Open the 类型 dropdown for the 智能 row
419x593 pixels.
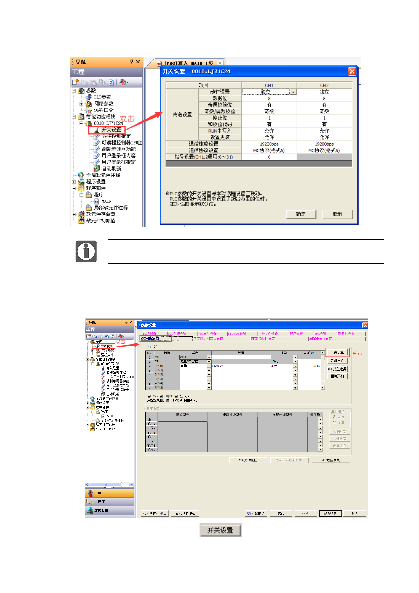click(x=209, y=366)
